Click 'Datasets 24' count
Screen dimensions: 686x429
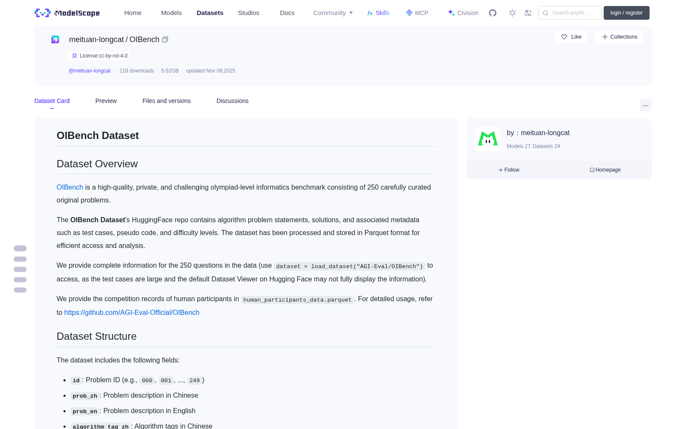546,146
